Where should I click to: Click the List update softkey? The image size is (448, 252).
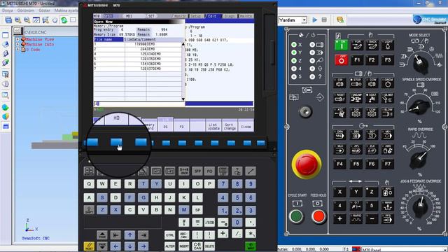coord(213,126)
